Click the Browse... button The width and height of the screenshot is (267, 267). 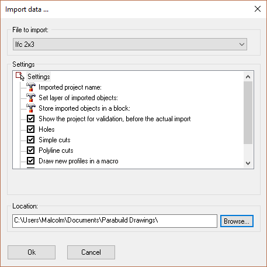click(x=237, y=221)
